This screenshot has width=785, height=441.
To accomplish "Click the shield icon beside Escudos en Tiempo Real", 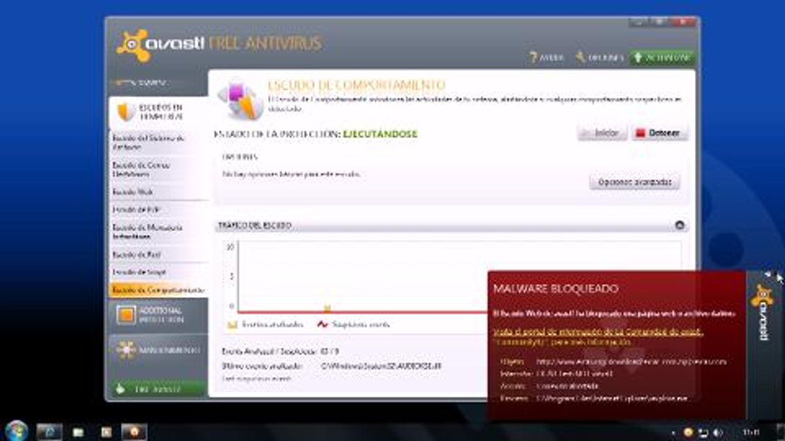I will tap(125, 112).
